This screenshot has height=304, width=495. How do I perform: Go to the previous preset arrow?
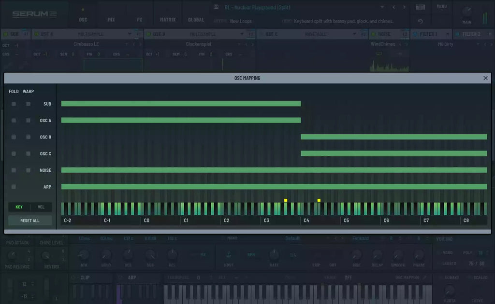click(x=393, y=7)
